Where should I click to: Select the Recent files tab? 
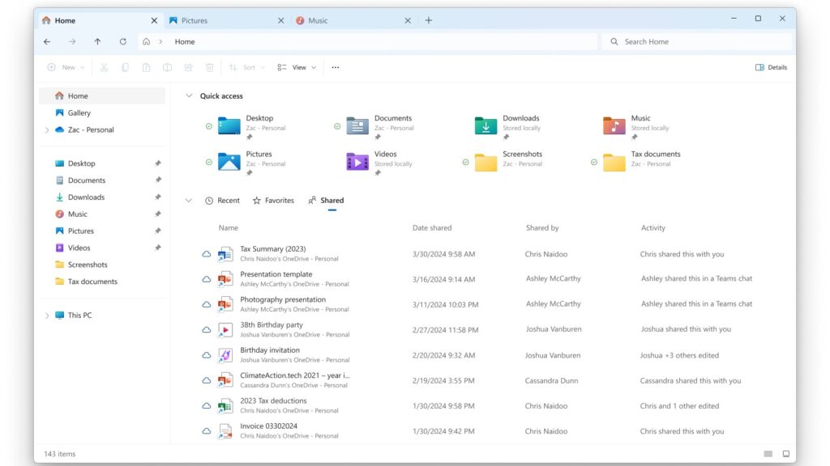tap(222, 201)
